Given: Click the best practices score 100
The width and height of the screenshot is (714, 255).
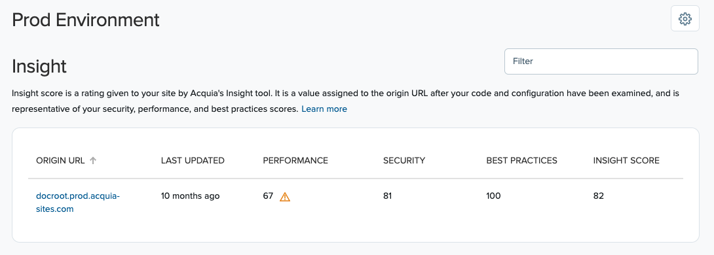Looking at the screenshot, I should [494, 196].
